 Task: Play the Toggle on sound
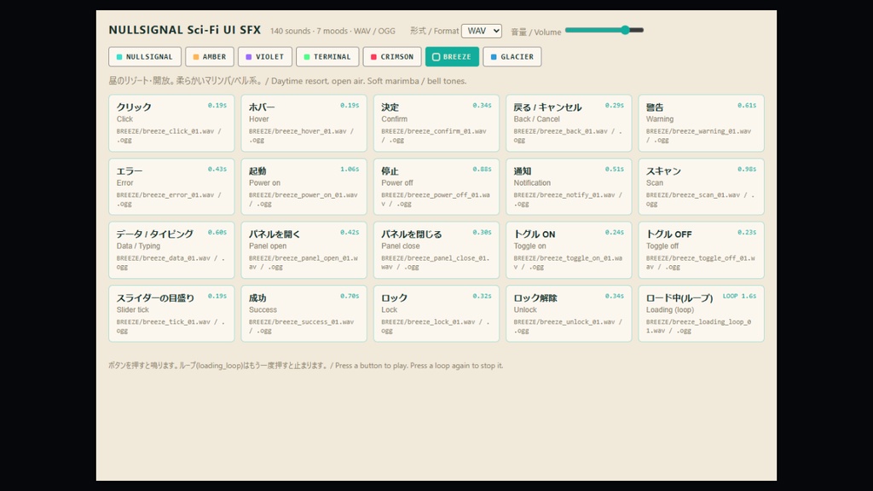pyautogui.click(x=569, y=250)
